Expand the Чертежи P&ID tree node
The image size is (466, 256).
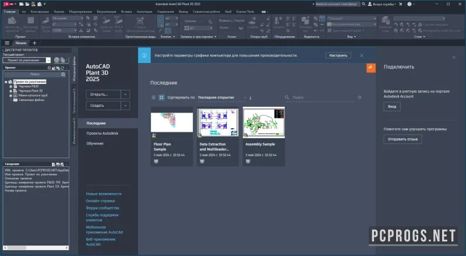(10, 86)
